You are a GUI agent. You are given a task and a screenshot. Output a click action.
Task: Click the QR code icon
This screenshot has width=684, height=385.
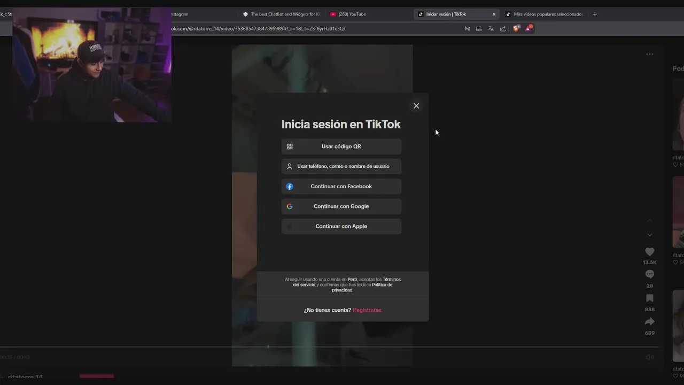[290, 147]
